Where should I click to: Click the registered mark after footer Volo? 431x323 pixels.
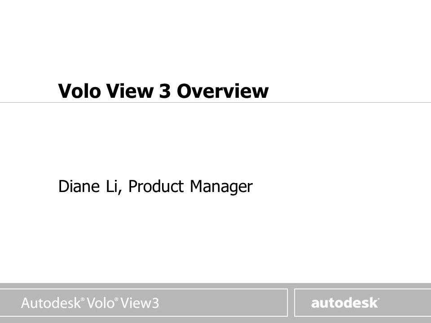click(x=117, y=299)
